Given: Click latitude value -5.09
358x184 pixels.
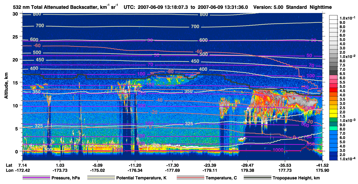Looking at the screenshot, I should tap(97, 165).
